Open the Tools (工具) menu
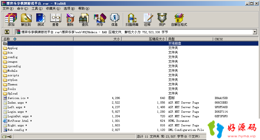 pyautogui.click(x=37, y=8)
